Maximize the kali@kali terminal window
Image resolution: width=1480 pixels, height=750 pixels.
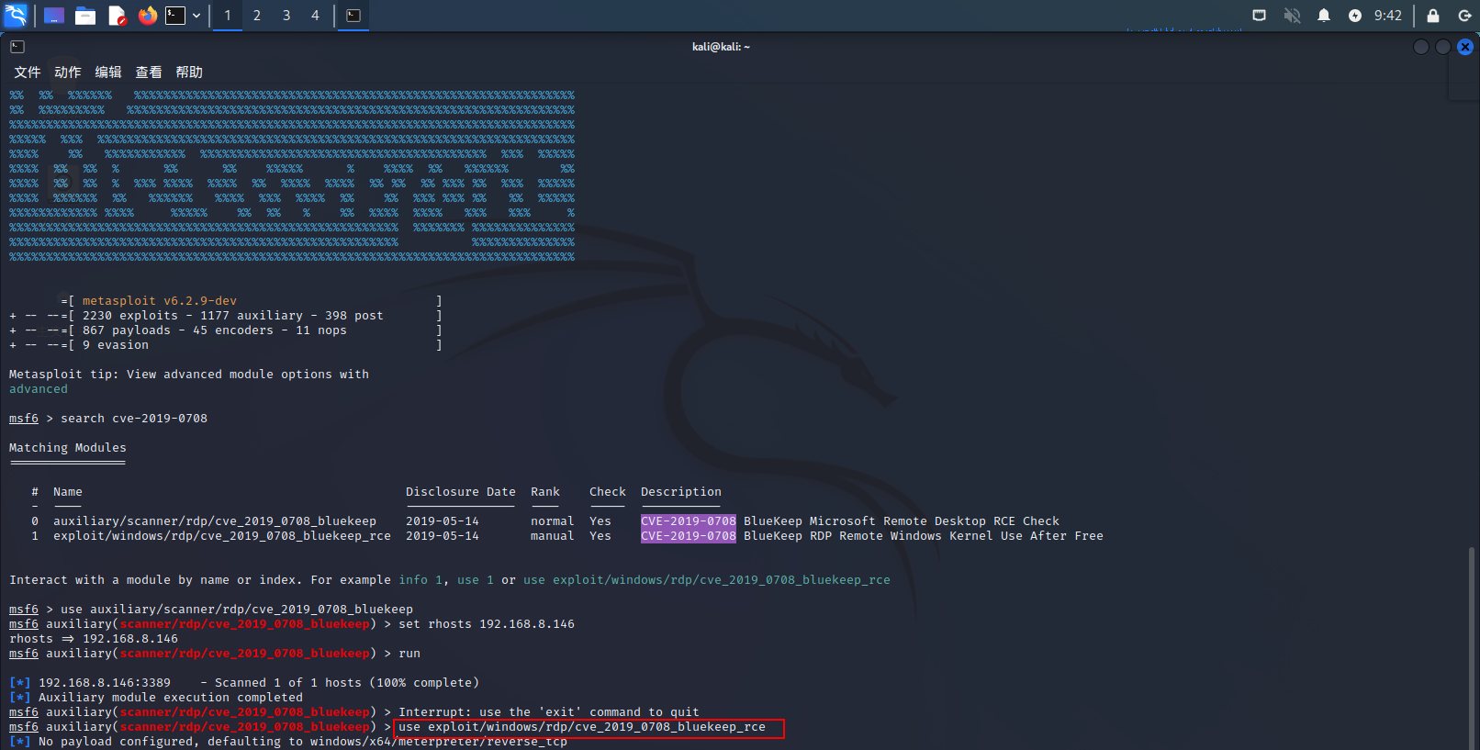(1443, 47)
